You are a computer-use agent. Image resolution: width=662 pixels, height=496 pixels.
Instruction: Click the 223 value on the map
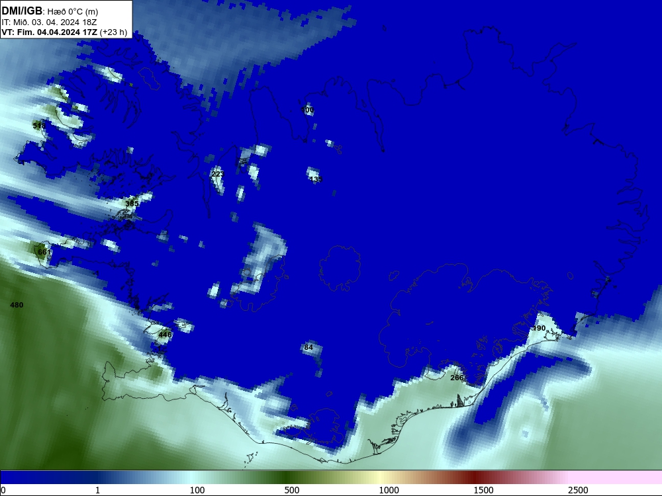tap(217, 174)
